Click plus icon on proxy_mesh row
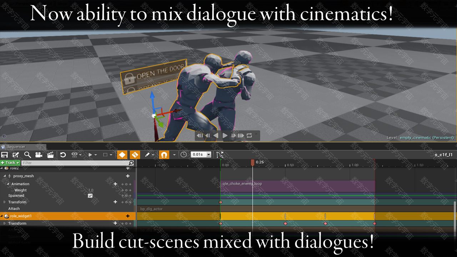 click(x=127, y=176)
